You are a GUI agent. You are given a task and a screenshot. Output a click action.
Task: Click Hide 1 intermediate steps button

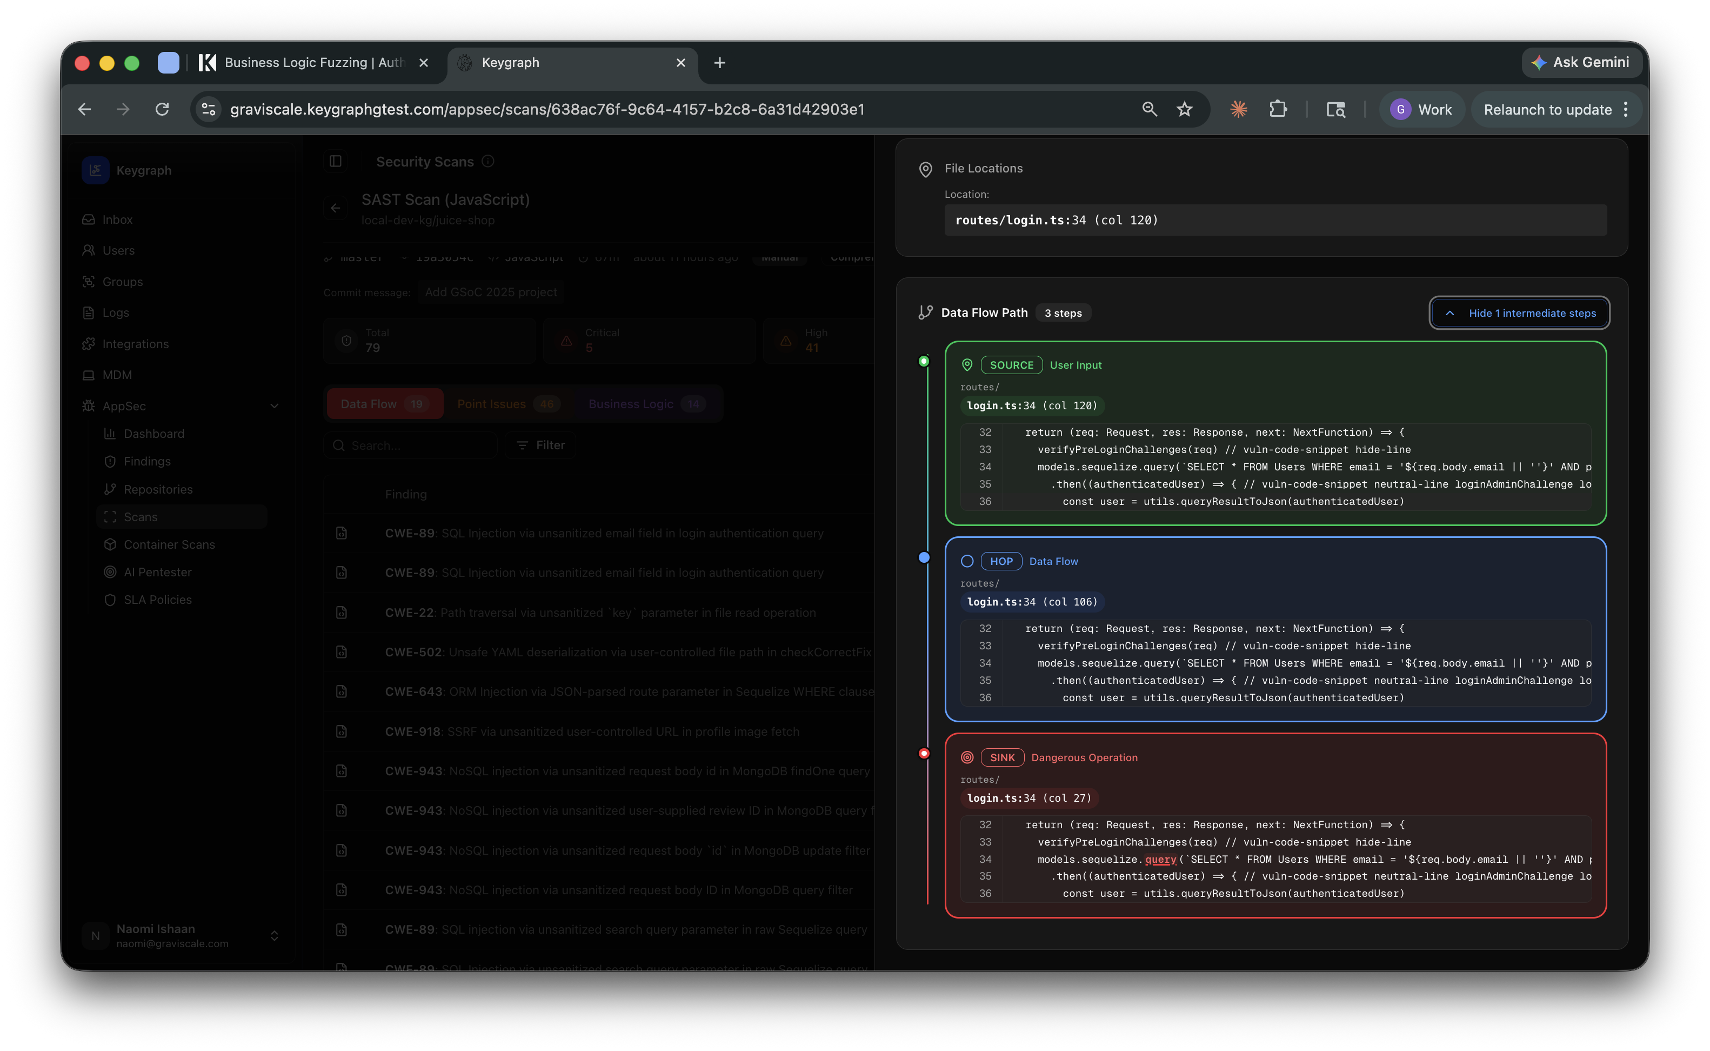click(x=1519, y=313)
